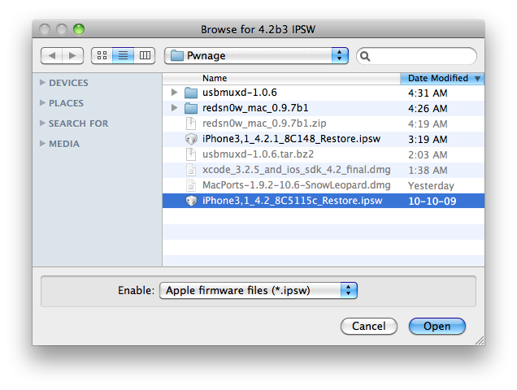Click the redsn0w_mac_0.9.7b1 folder icon
Image resolution: width=517 pixels, height=390 pixels.
[190, 108]
